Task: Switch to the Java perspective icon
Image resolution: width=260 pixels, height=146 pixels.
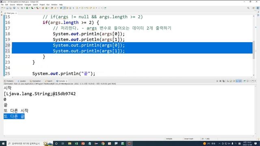Action: tap(258, 8)
